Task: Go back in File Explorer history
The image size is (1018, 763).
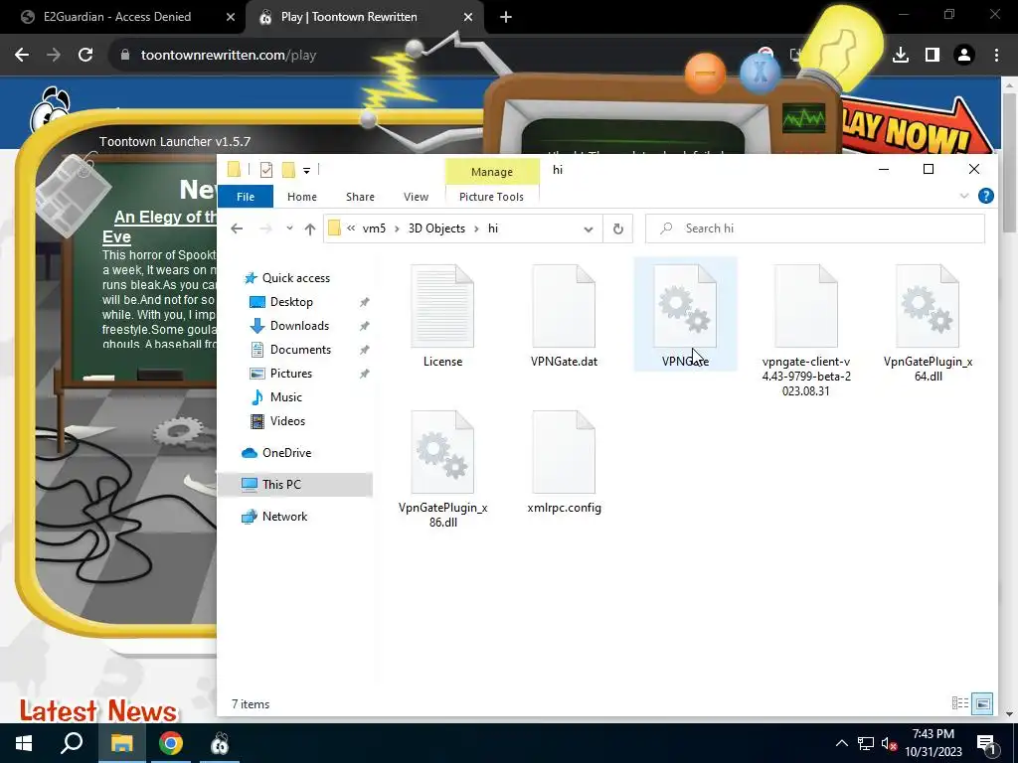Action: click(x=237, y=229)
